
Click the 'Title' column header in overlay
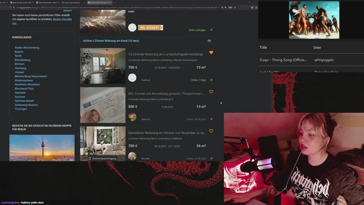click(263, 48)
